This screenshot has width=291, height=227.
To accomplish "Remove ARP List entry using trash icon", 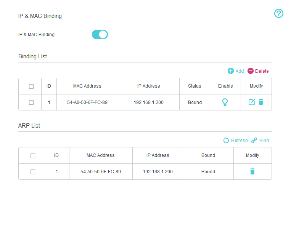I will tap(252, 171).
